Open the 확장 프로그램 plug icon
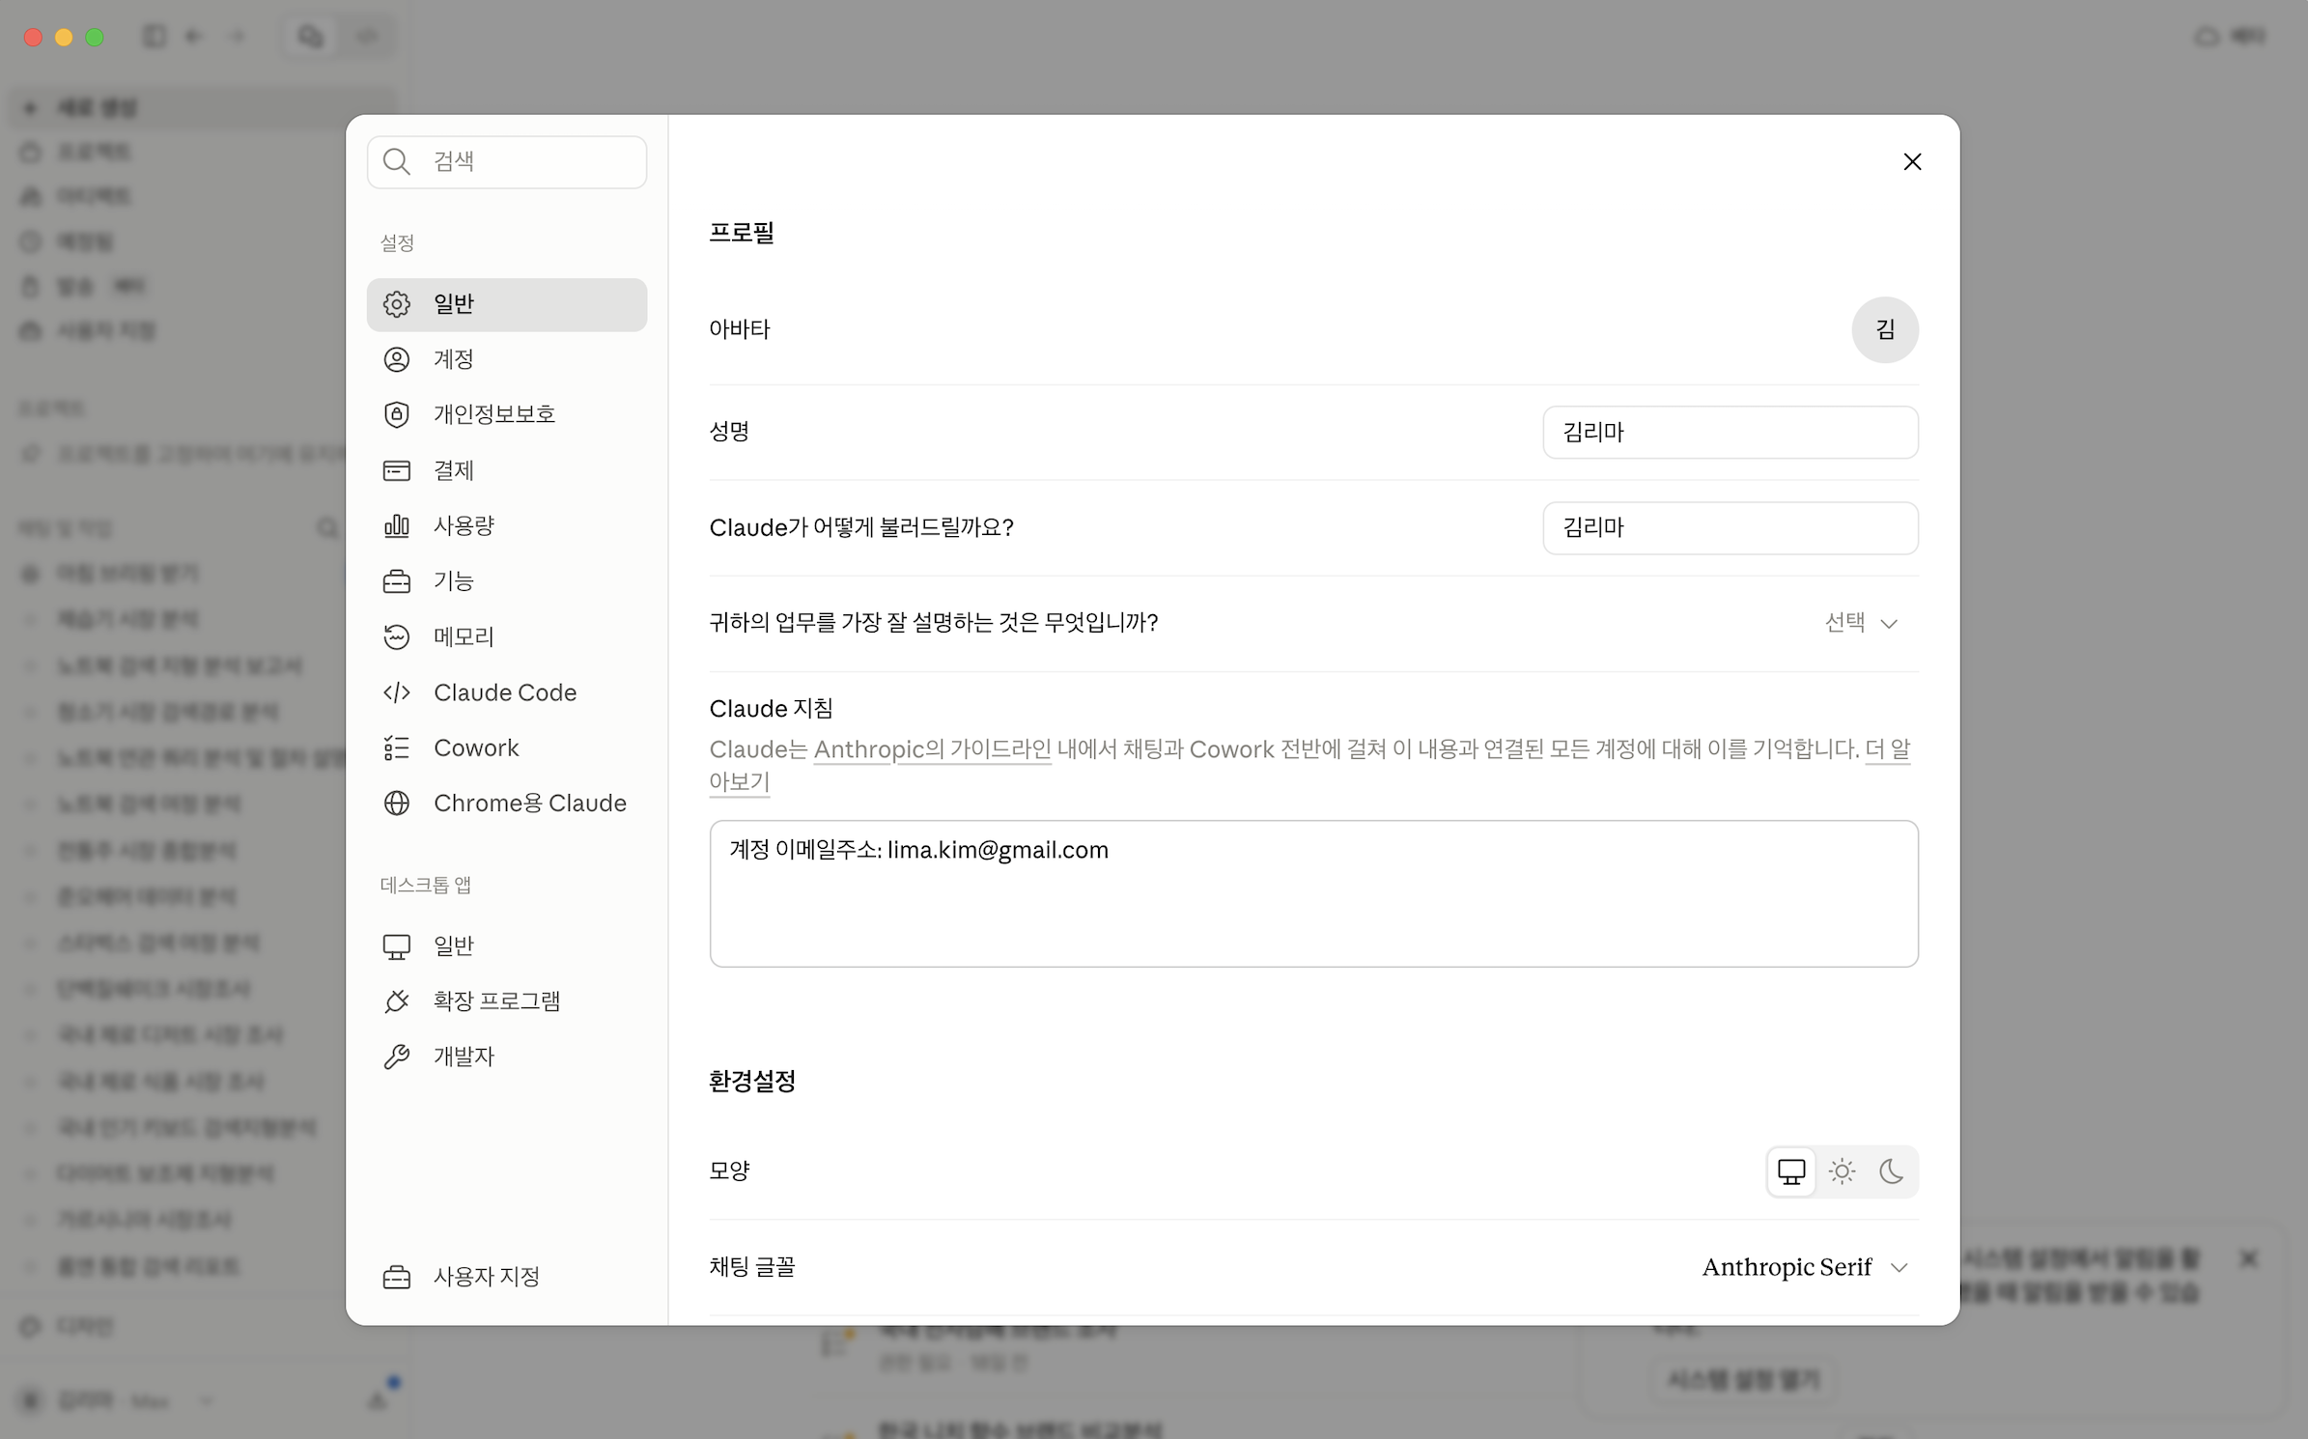The image size is (2308, 1439). pyautogui.click(x=397, y=1002)
